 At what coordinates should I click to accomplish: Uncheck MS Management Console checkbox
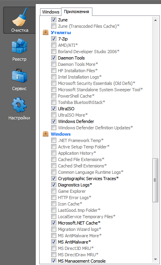[54, 261]
